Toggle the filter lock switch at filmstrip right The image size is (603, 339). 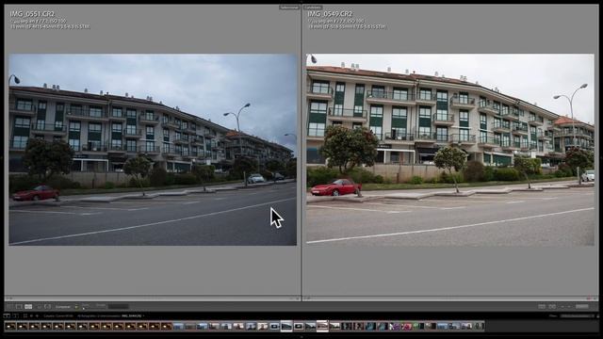[597, 316]
